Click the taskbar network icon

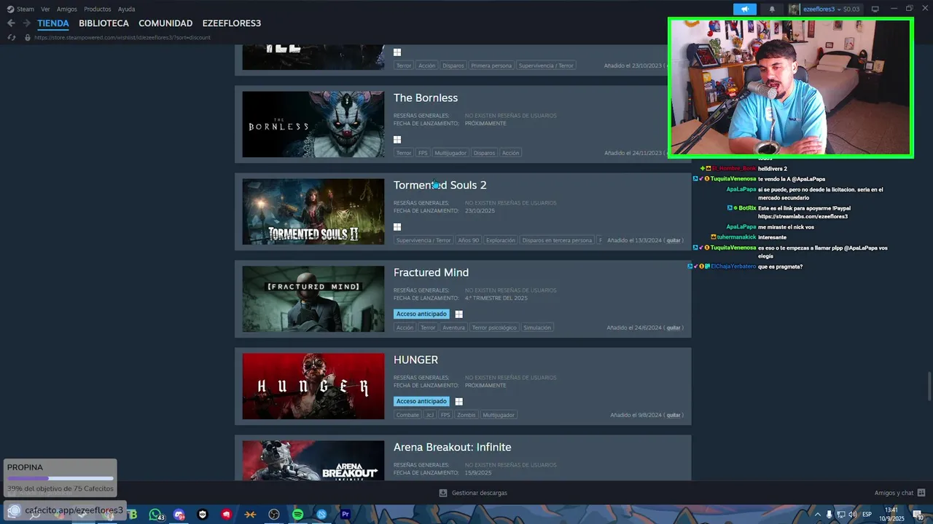(840, 515)
